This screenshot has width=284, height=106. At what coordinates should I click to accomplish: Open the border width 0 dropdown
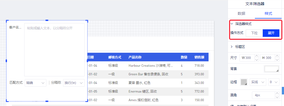[x=273, y=82]
